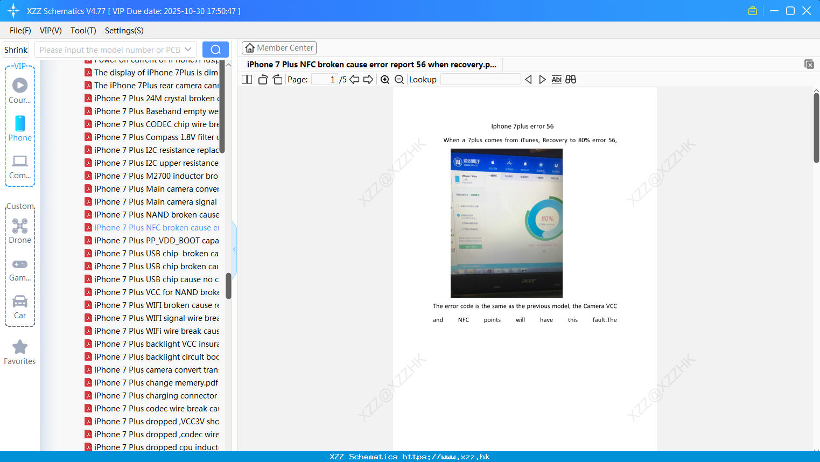This screenshot has height=462, width=820.
Task: Open 'iPhone 7 Plus charging connector'
Action: (151, 396)
